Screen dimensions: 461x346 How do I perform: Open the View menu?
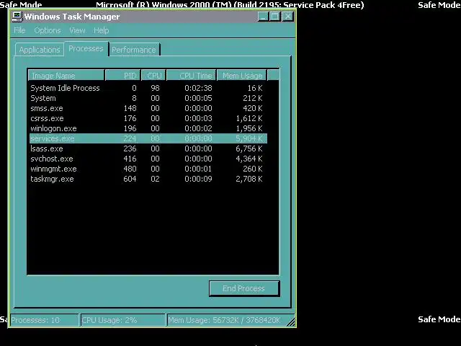click(x=77, y=30)
